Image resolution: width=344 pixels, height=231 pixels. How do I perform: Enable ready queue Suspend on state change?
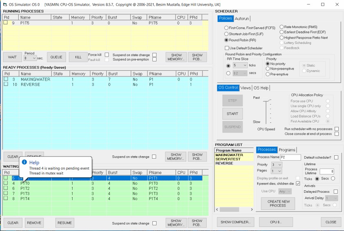coord(154,157)
